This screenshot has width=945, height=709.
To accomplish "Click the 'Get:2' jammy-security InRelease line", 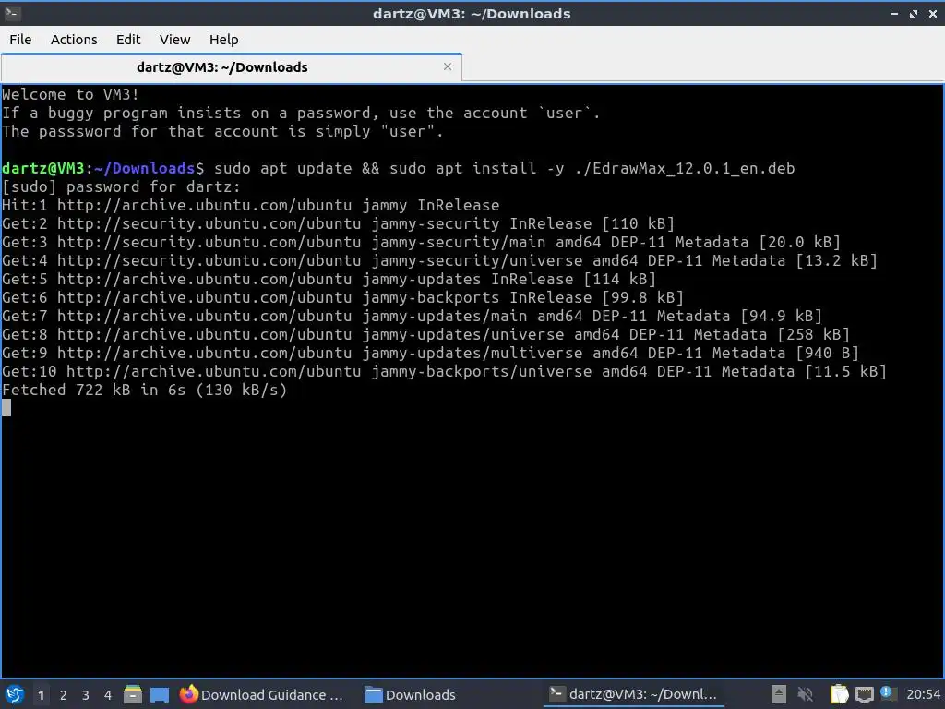I will click(338, 224).
